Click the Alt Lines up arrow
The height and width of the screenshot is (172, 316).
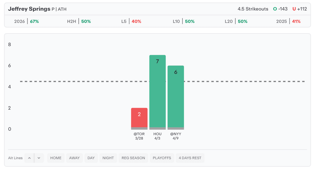(29, 158)
